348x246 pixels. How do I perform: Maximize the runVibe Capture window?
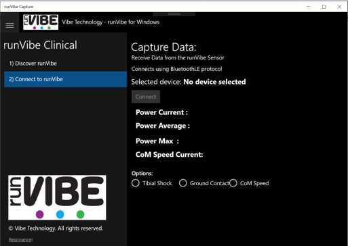[x=324, y=7]
